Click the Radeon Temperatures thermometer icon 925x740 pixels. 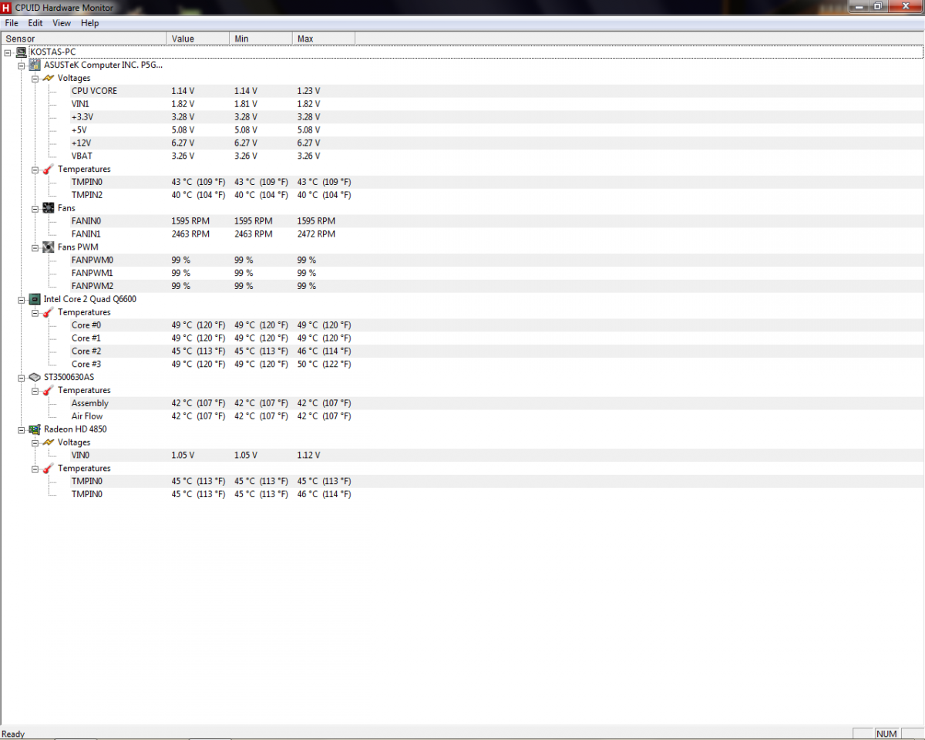point(48,469)
